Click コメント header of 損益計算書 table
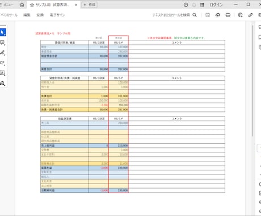 point(176,119)
